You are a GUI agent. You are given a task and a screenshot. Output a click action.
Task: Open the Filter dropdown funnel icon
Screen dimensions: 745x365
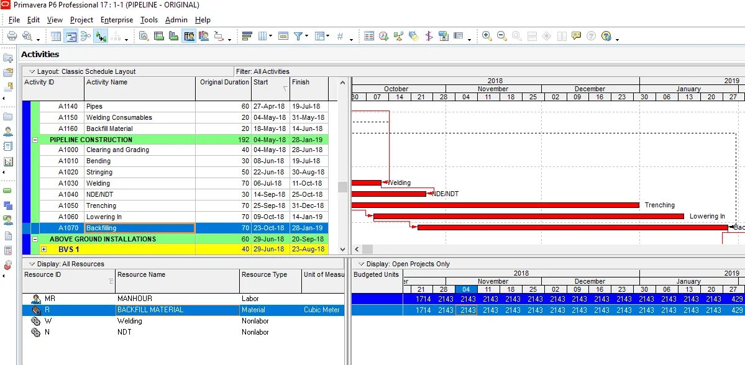coord(300,36)
